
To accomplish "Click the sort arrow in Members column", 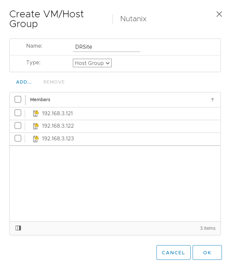I will pos(212,100).
